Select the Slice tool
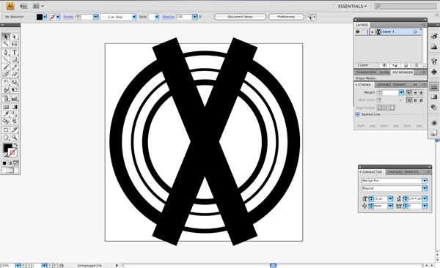This screenshot has width=440, height=268. pos(15,130)
